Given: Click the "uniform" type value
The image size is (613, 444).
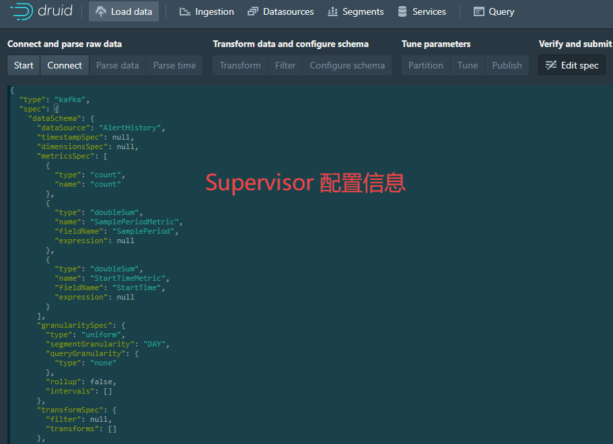Looking at the screenshot, I should coord(101,335).
